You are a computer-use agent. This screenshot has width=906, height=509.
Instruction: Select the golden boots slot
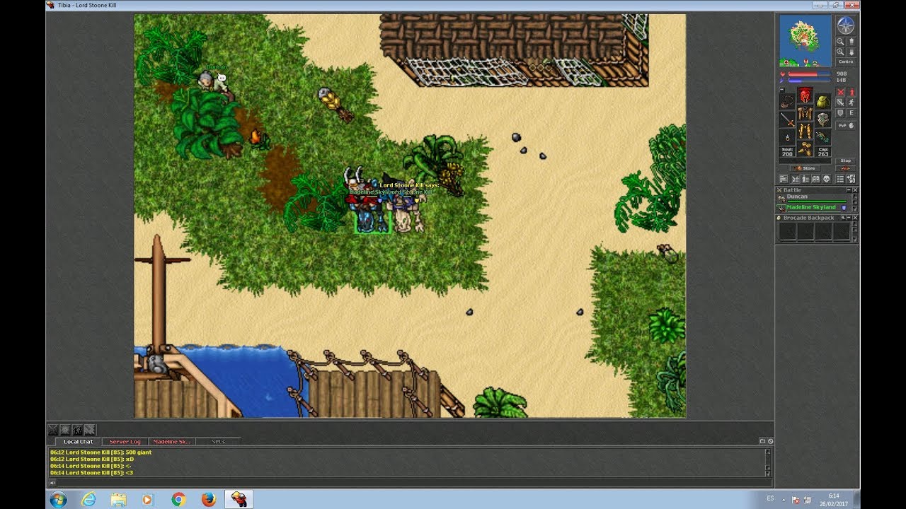click(x=805, y=148)
